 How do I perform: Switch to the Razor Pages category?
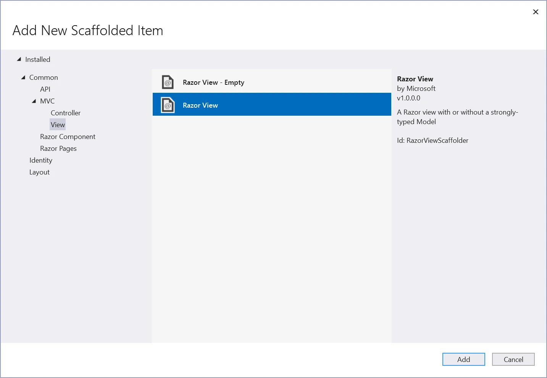(58, 149)
